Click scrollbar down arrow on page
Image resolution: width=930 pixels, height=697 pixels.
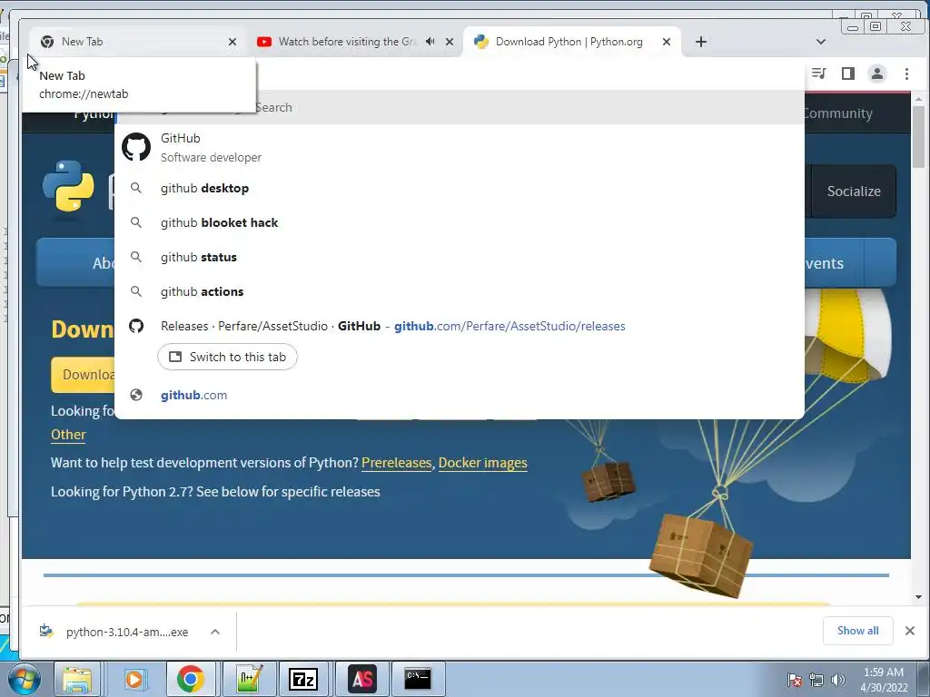919,597
